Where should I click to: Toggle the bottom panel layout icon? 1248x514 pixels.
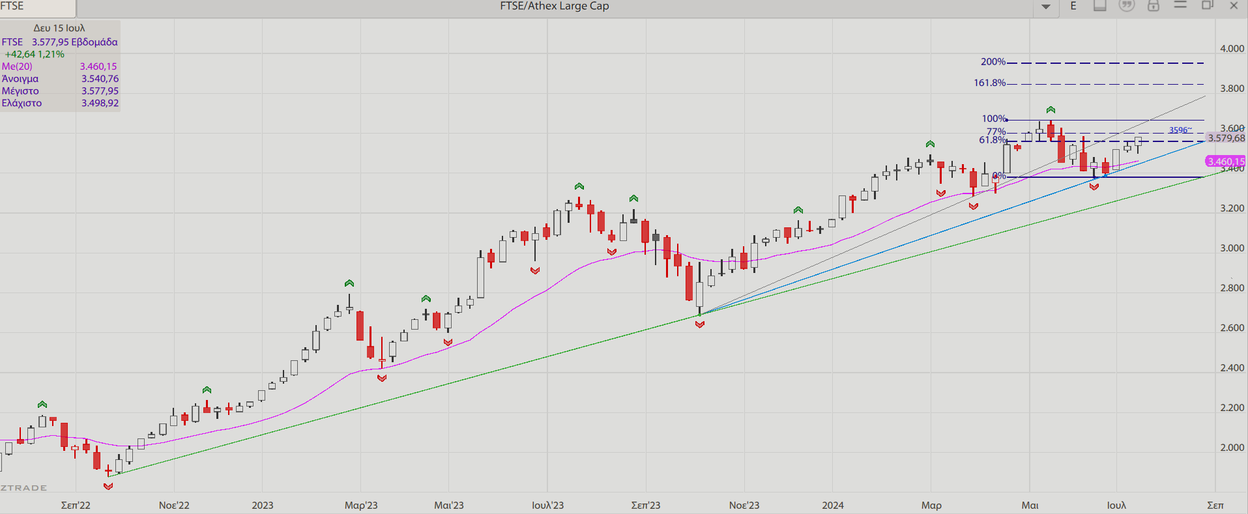(1100, 5)
